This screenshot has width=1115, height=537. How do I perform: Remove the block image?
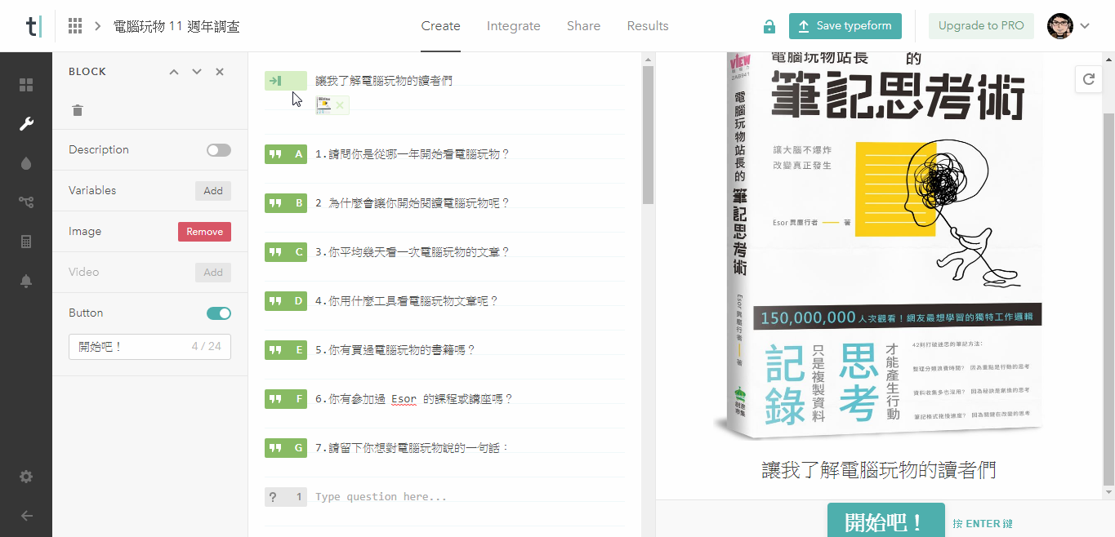[x=204, y=232]
